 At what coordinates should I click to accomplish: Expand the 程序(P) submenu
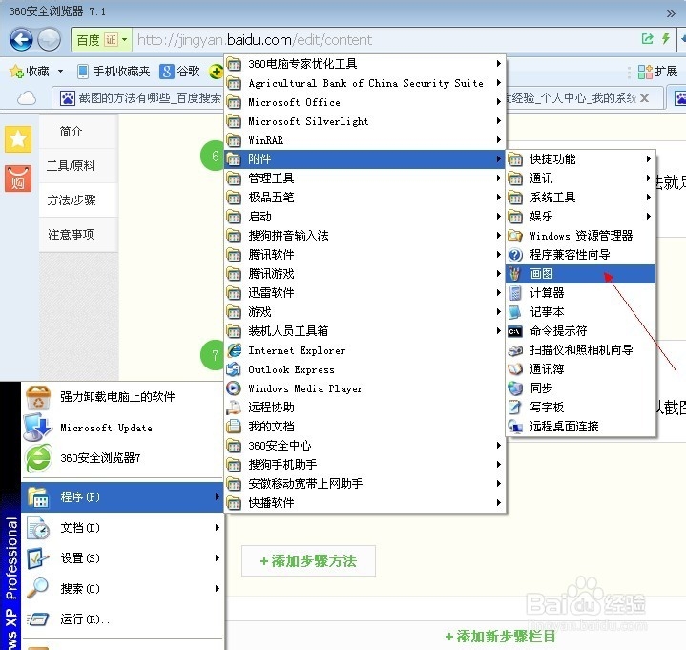click(x=122, y=496)
